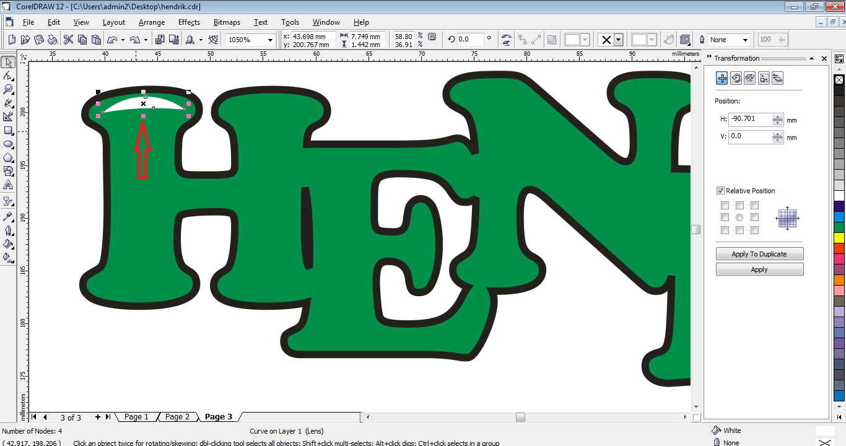The image size is (846, 446).
Task: Select the center anchor radio button
Action: [739, 217]
